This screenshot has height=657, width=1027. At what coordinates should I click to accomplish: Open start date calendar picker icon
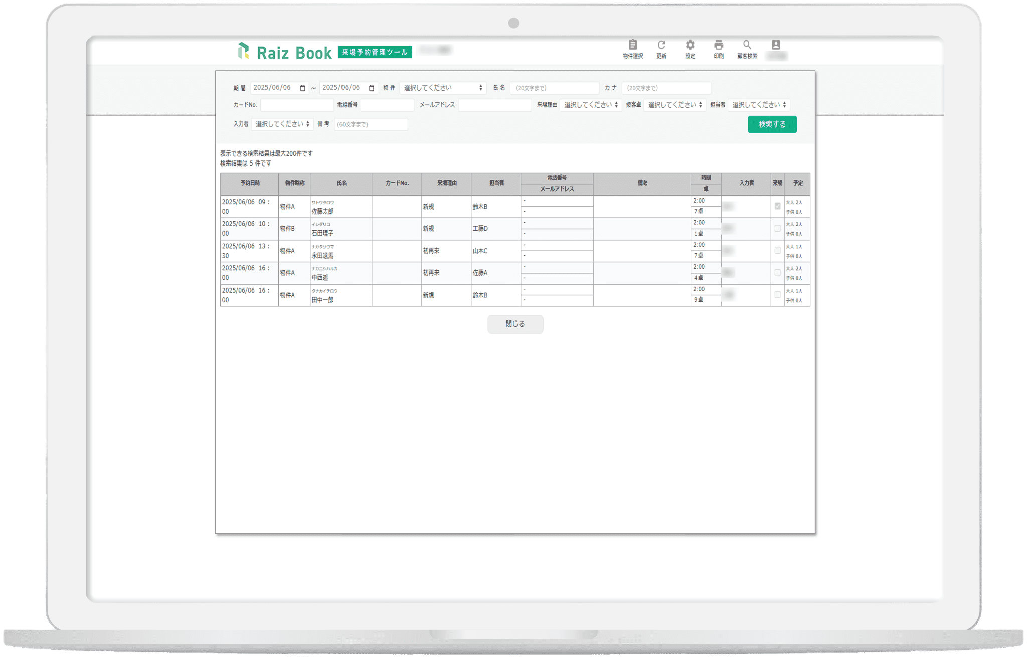(x=302, y=88)
